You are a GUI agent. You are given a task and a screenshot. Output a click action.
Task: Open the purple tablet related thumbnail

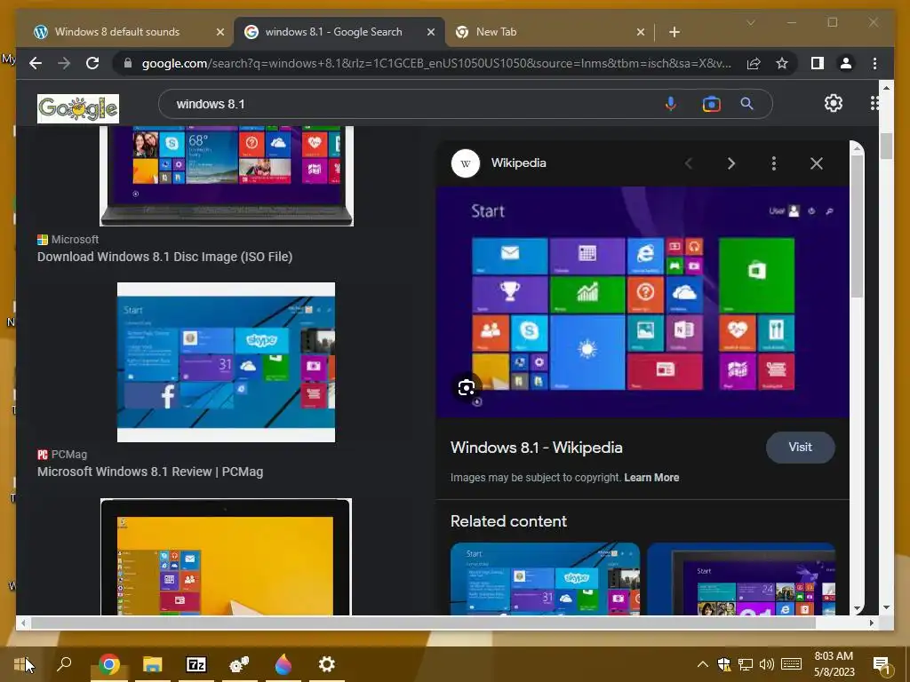(x=741, y=579)
